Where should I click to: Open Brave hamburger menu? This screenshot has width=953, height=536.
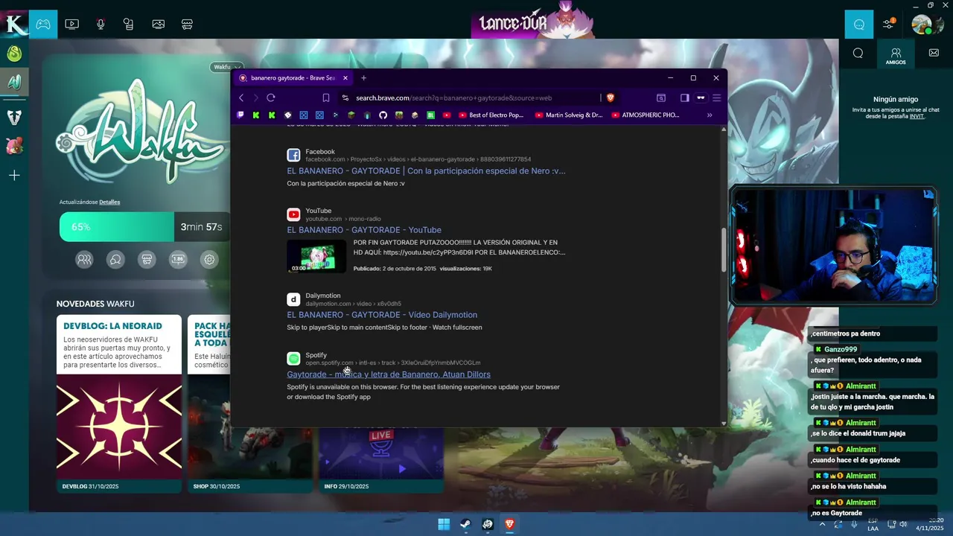(x=717, y=98)
